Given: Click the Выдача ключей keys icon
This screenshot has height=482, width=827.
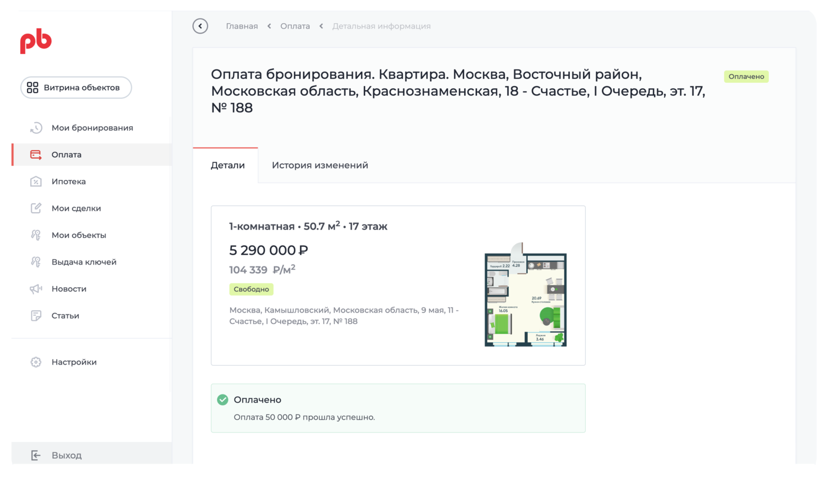Looking at the screenshot, I should pos(35,262).
